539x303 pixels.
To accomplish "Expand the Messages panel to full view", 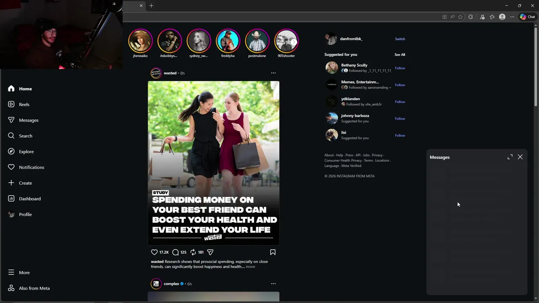I will point(510,157).
